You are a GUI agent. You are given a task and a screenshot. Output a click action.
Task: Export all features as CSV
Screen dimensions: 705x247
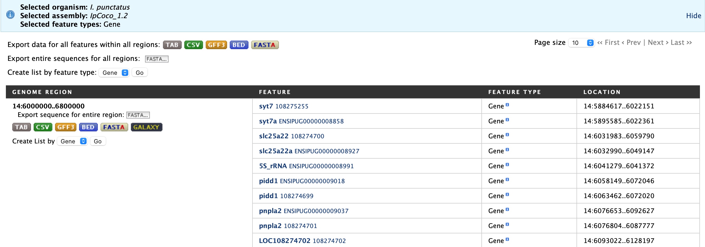point(193,45)
